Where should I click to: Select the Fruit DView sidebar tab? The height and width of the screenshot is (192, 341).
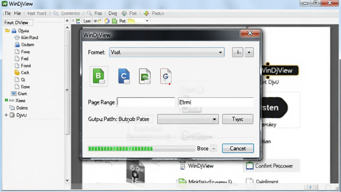tap(18, 22)
